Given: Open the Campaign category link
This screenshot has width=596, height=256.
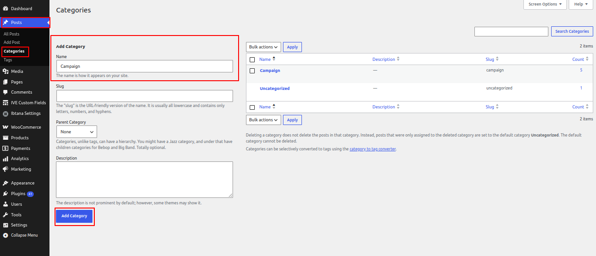Looking at the screenshot, I should (270, 71).
